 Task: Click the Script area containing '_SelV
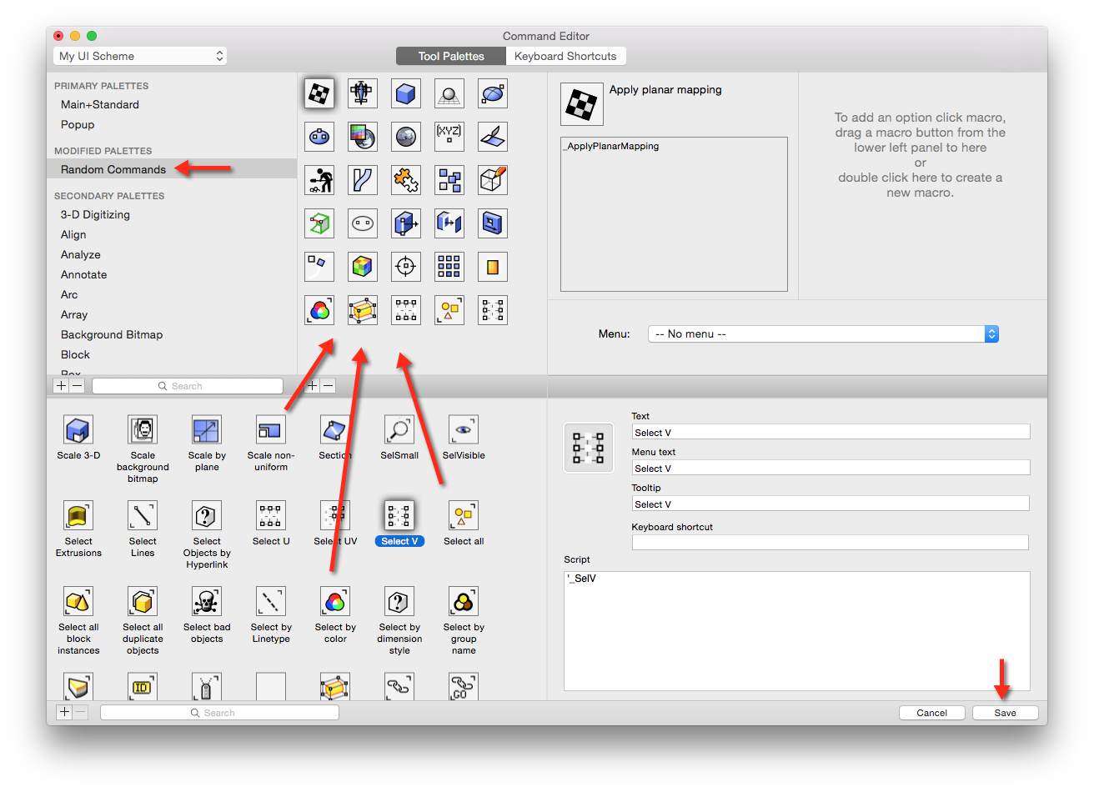click(797, 631)
